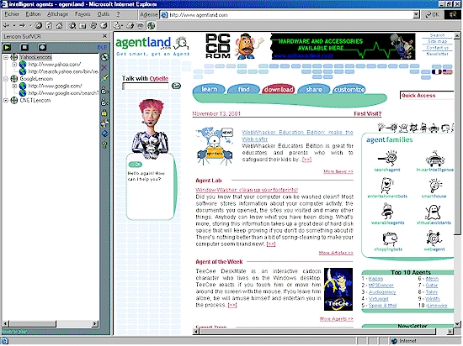Click the IE Forward arrow button
This screenshot has width=463, height=346.
click(x=22, y=26)
